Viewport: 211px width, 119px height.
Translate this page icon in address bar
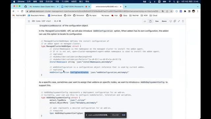click(163, 11)
